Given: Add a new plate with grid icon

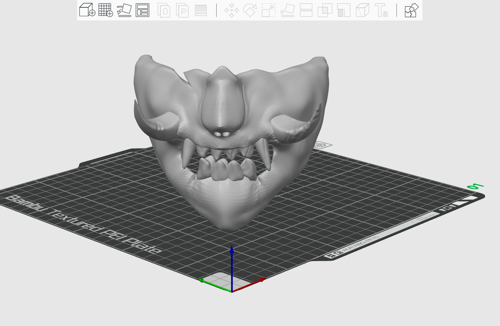Looking at the screenshot, I should (x=106, y=10).
